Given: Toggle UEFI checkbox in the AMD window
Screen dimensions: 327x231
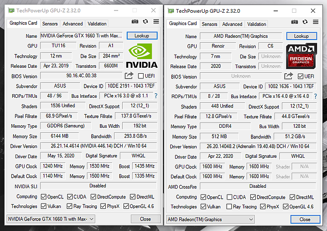Looking at the screenshot, I should click(301, 76).
